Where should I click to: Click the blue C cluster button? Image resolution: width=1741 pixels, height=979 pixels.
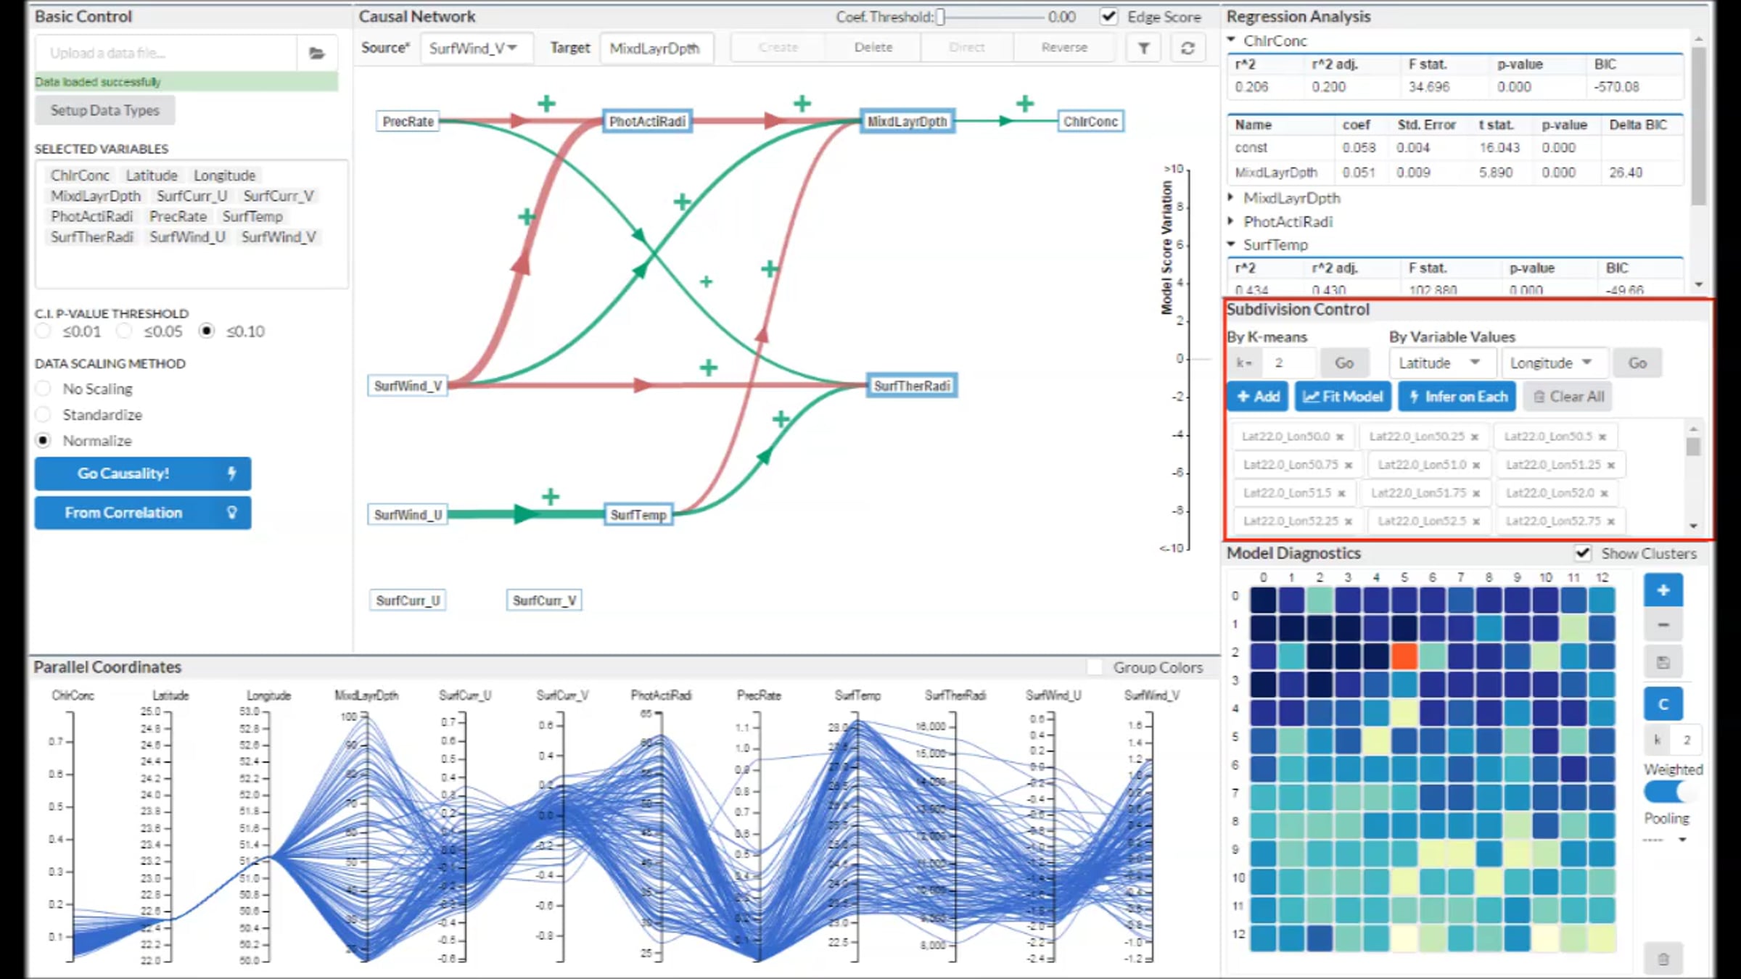click(x=1663, y=703)
